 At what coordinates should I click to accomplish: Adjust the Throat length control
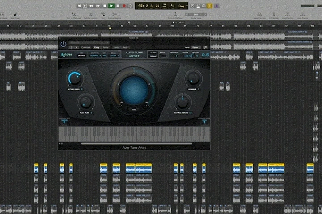(163, 55)
